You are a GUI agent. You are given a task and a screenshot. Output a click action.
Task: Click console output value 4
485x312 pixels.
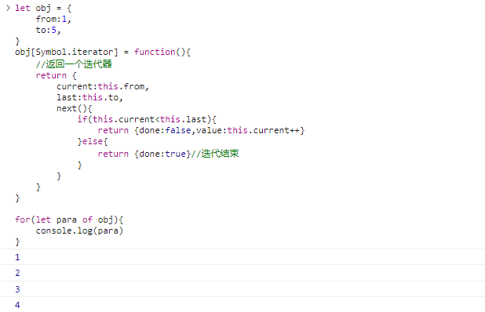click(17, 305)
